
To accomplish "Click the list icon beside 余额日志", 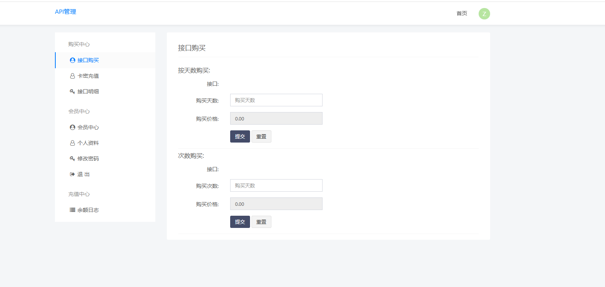I will click(72, 210).
